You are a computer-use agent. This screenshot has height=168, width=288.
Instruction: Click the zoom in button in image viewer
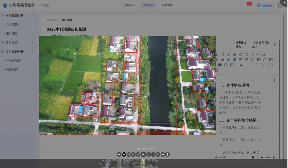coord(119,154)
